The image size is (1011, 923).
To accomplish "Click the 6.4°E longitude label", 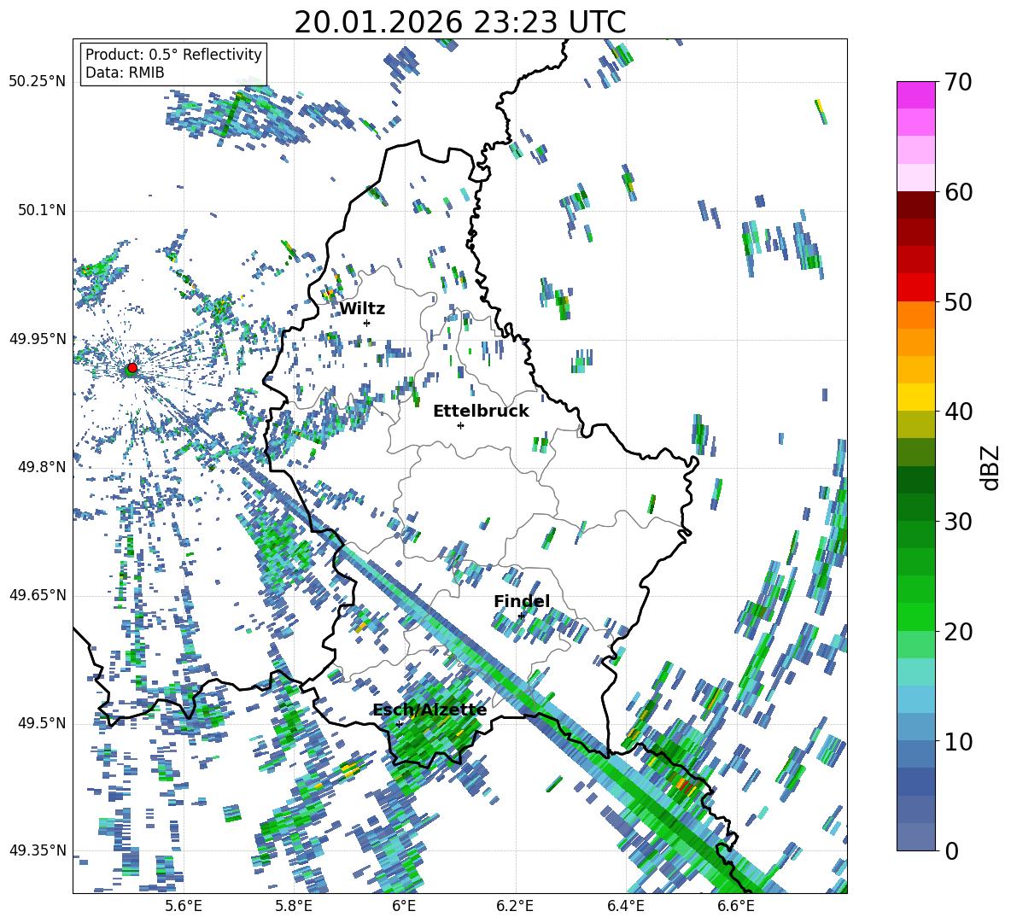I will [x=625, y=906].
